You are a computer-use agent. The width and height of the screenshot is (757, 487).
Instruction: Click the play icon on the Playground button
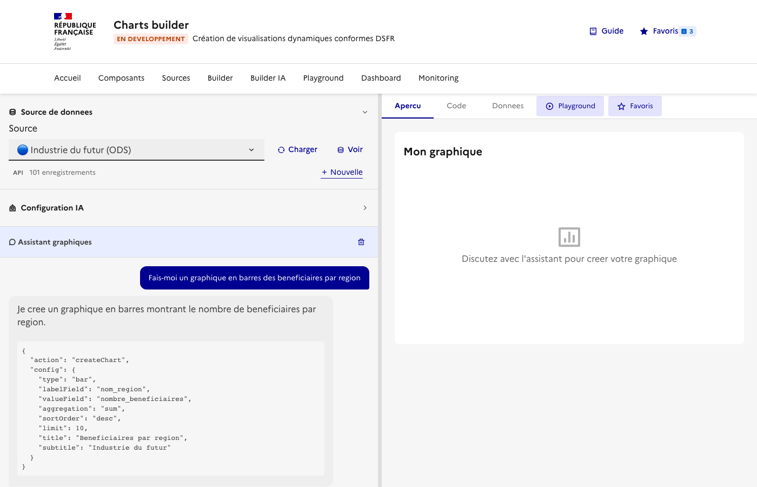tap(550, 106)
